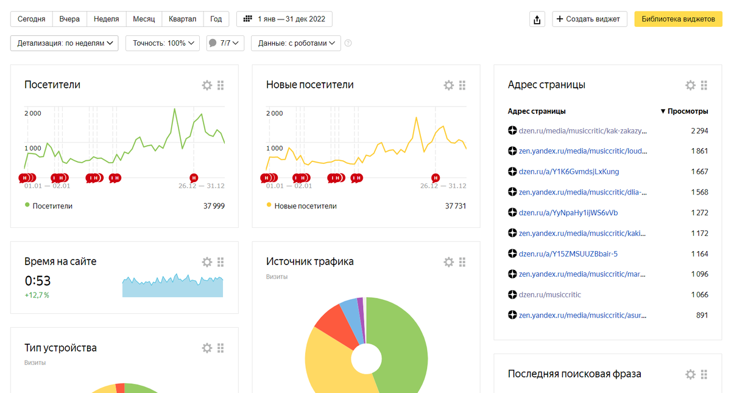Click globe icon next to dzen.ru/musiccritic
The image size is (731, 393).
pos(512,295)
